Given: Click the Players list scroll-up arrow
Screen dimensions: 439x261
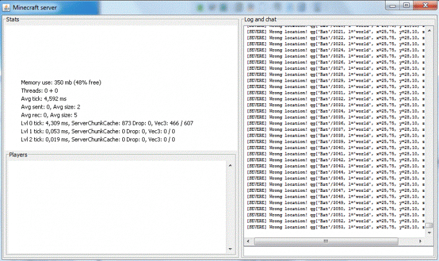Looking at the screenshot, I should click(230, 165).
